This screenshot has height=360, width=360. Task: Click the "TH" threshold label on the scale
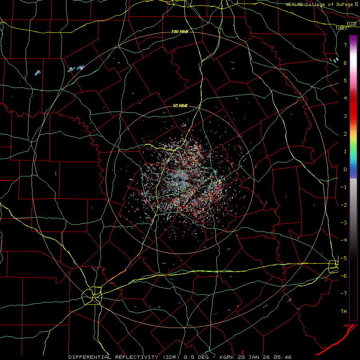(x=344, y=312)
